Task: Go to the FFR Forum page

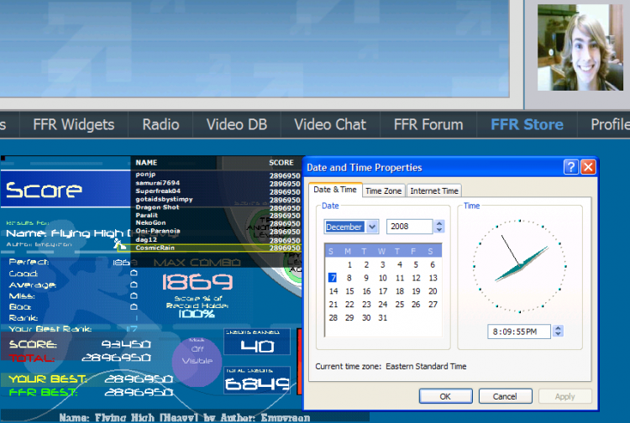Action: click(x=428, y=124)
